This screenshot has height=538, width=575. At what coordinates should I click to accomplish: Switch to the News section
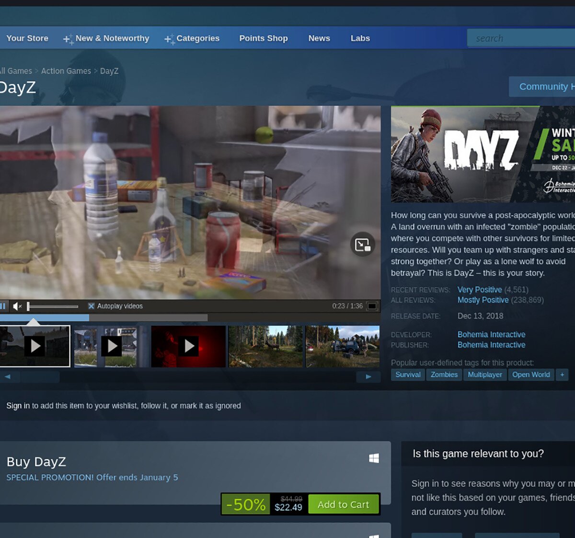pos(319,38)
